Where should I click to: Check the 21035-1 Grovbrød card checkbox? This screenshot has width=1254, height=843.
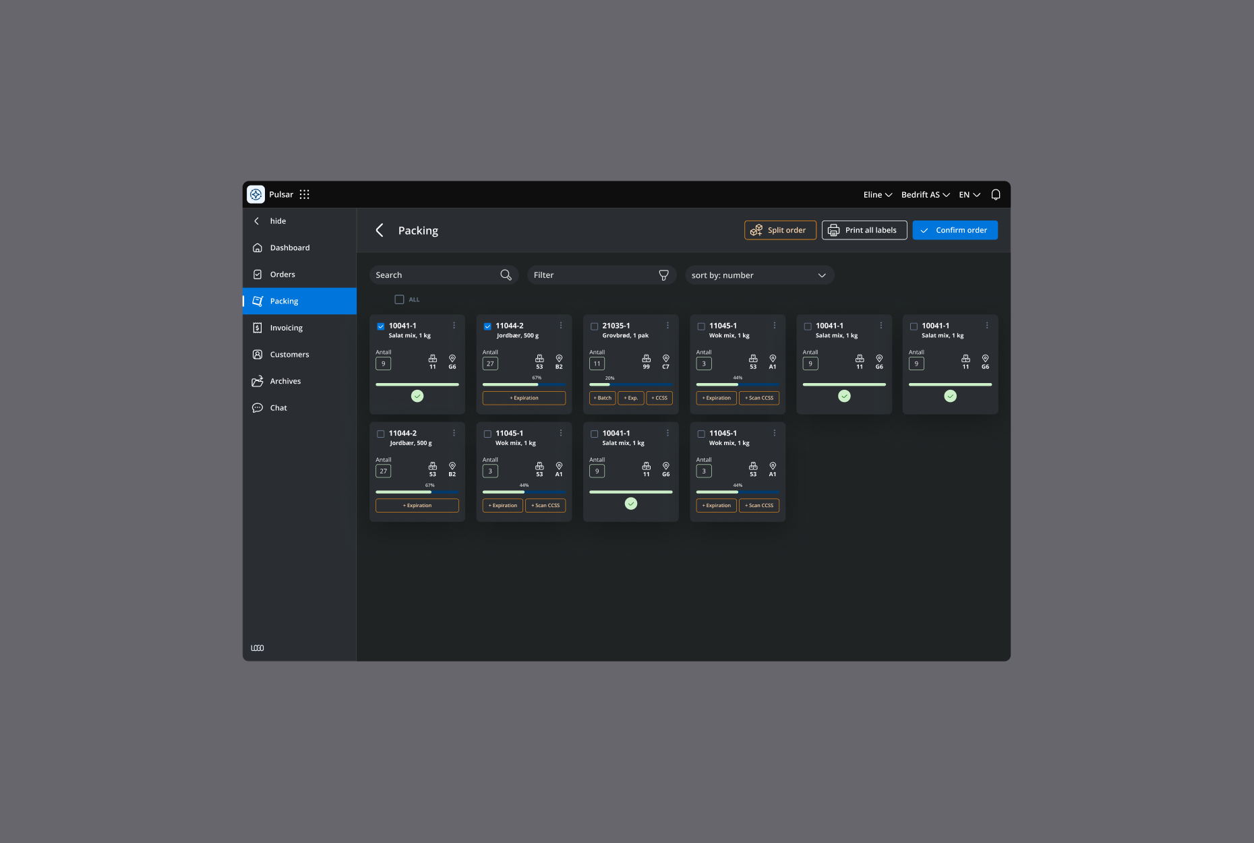pyautogui.click(x=594, y=326)
